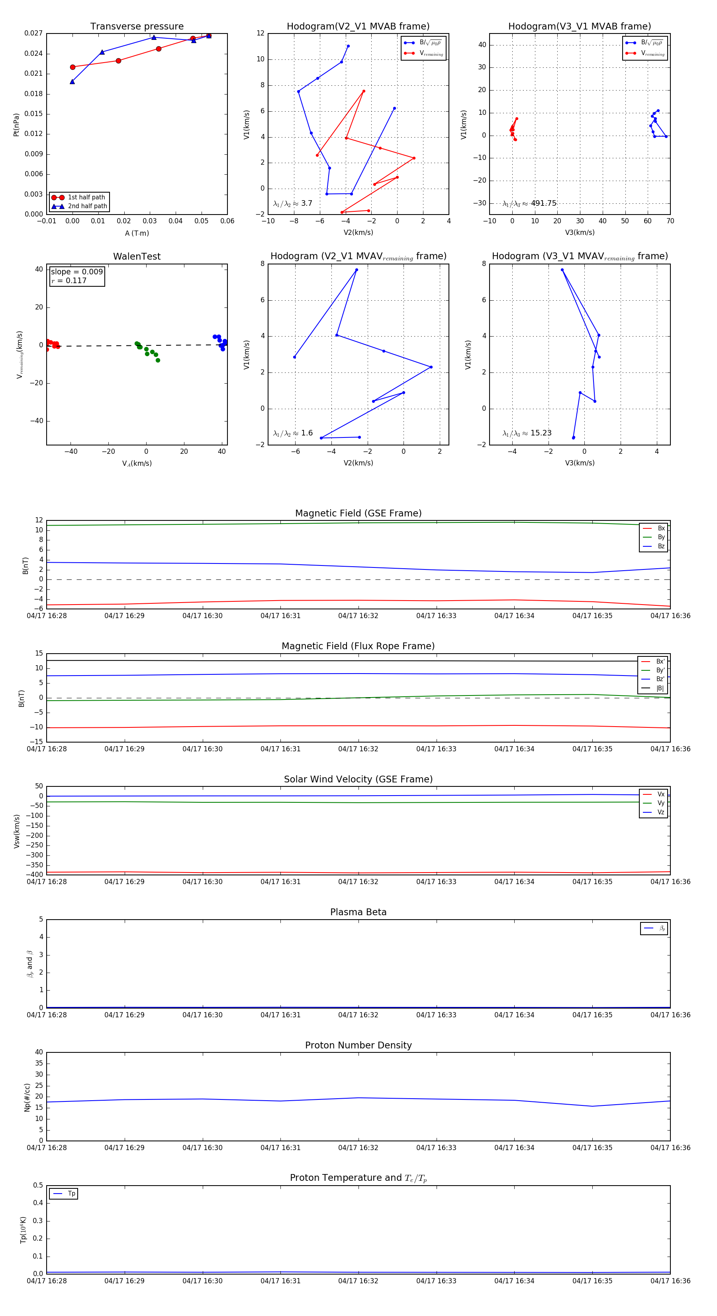Click the 'Magnetic Field (GSE Frame)' title
This screenshot has height=1316, width=717.
point(358,513)
